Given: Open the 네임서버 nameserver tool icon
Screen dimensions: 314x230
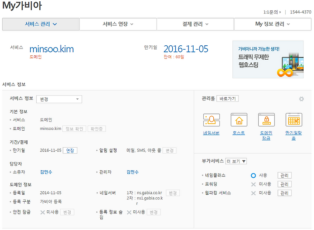Looking at the screenshot, I should coord(211,120).
